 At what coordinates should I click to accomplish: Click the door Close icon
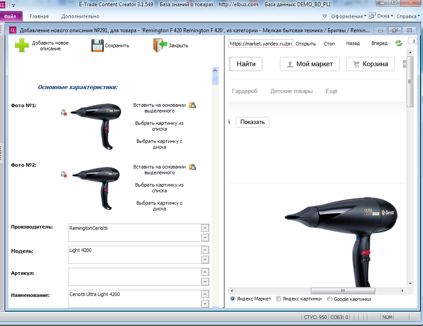[160, 45]
